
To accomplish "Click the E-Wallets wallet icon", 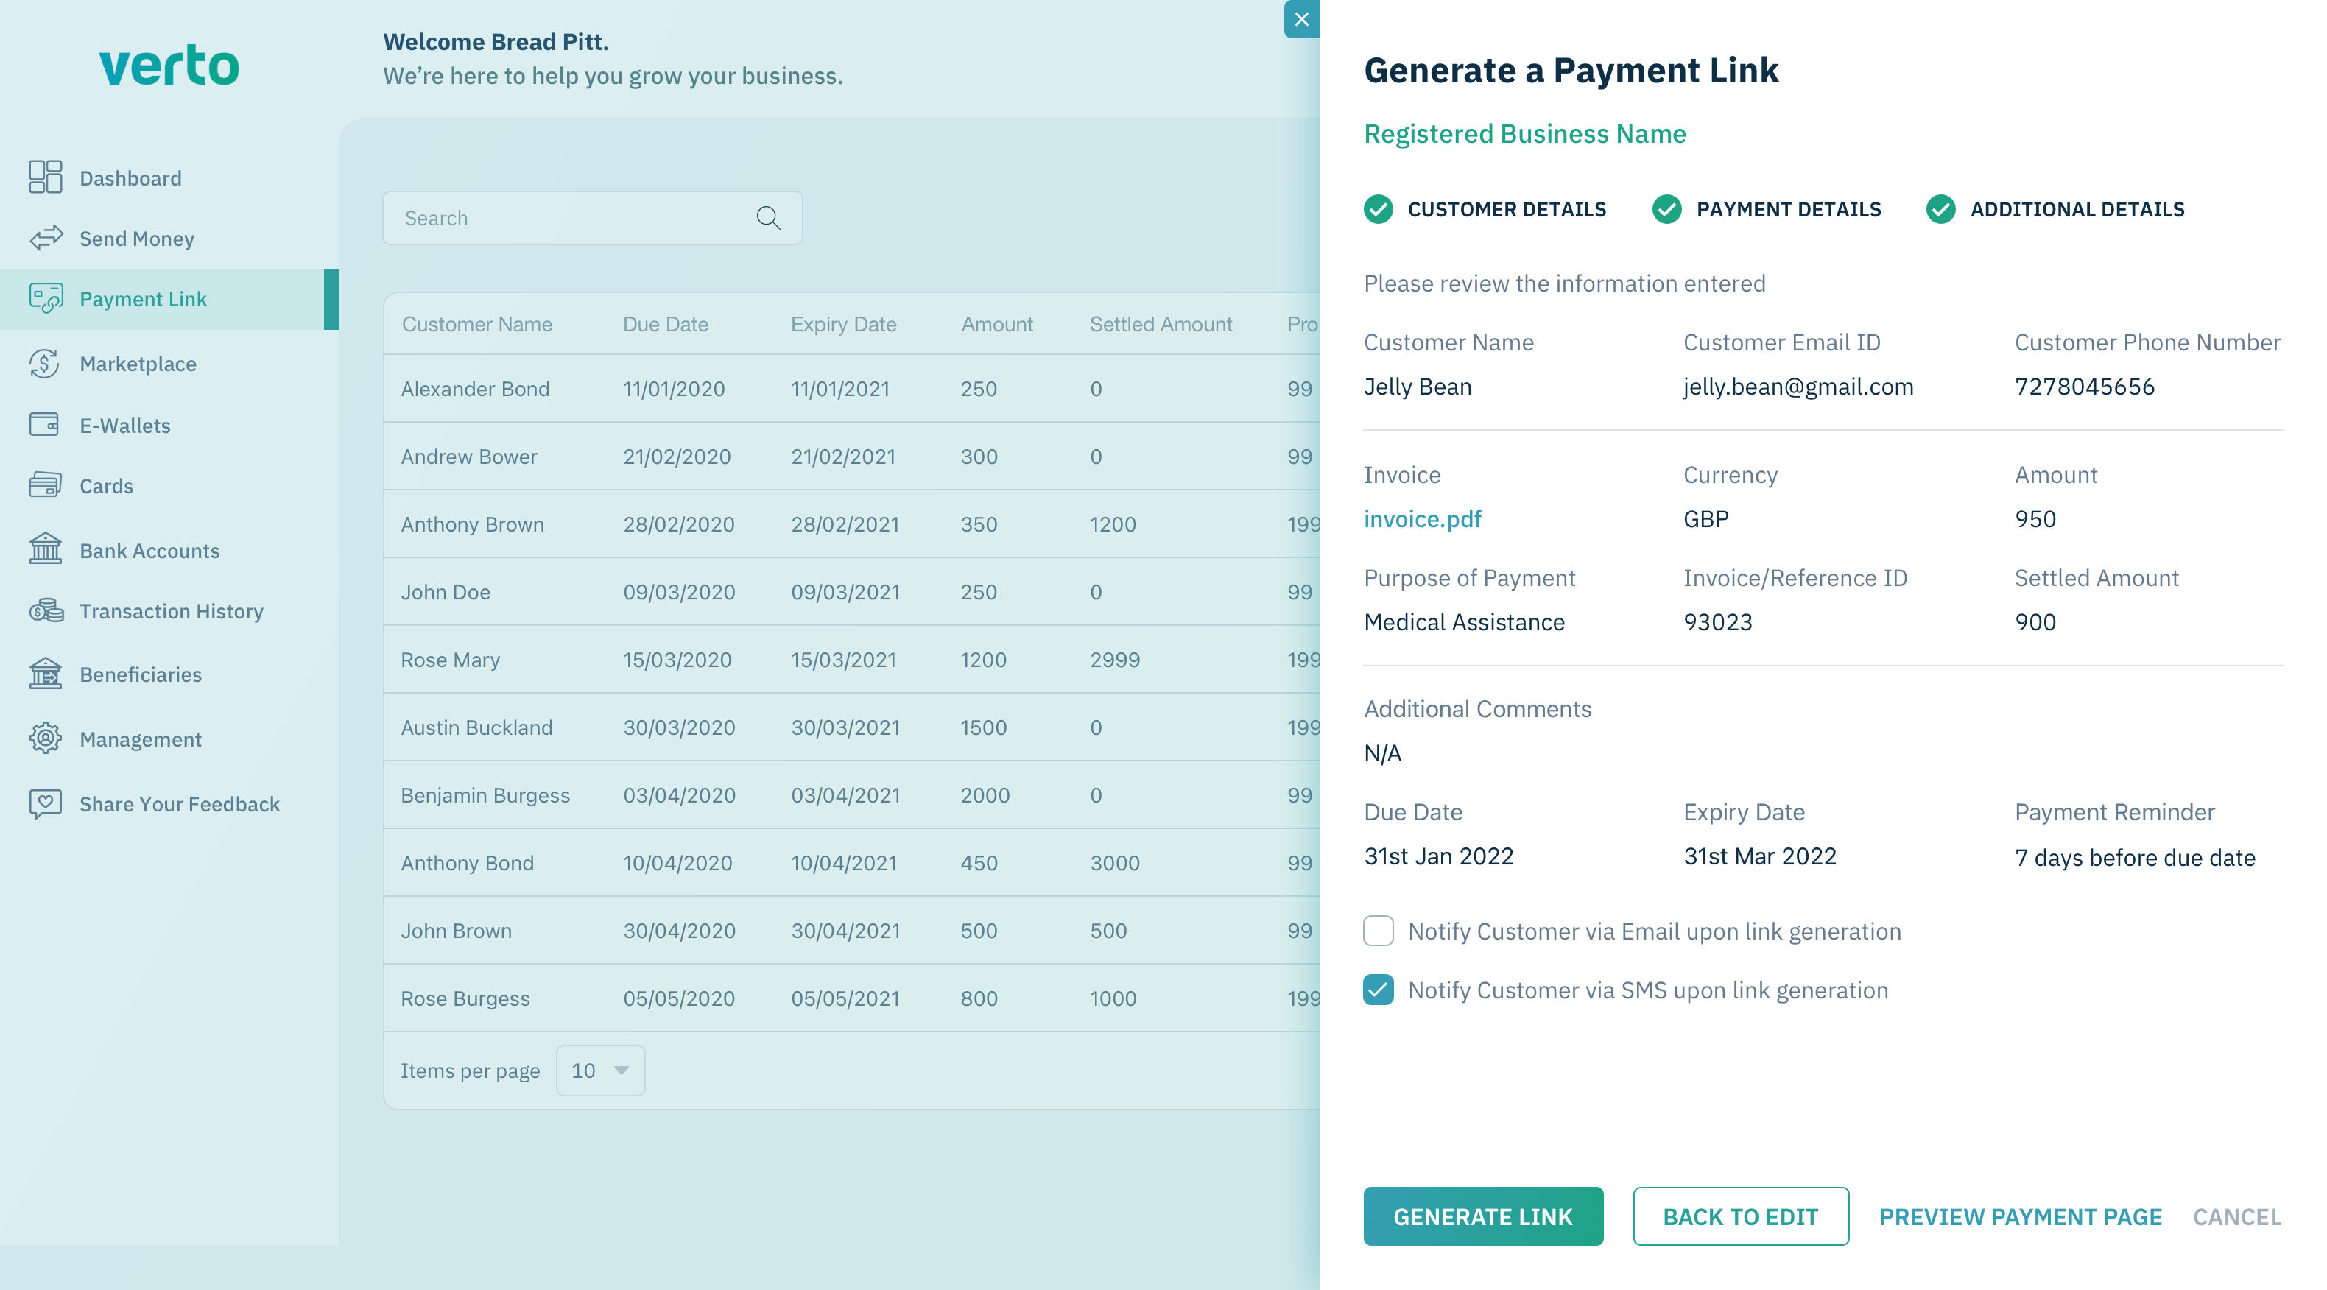I will tap(45, 425).
